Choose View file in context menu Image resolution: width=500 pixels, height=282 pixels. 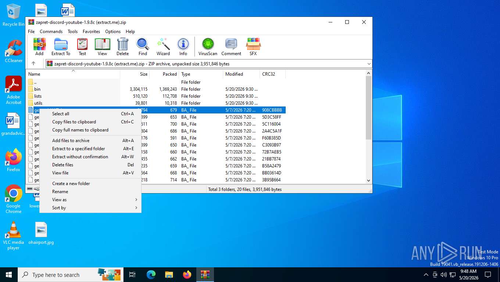(x=90, y=173)
